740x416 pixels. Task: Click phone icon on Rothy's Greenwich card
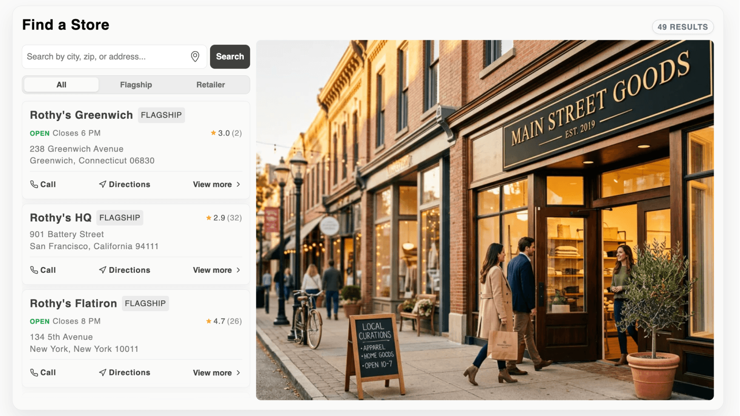click(x=34, y=184)
